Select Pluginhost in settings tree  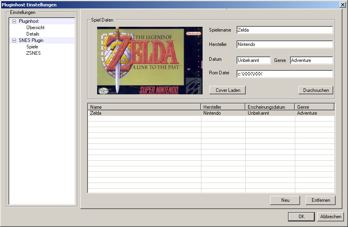29,21
